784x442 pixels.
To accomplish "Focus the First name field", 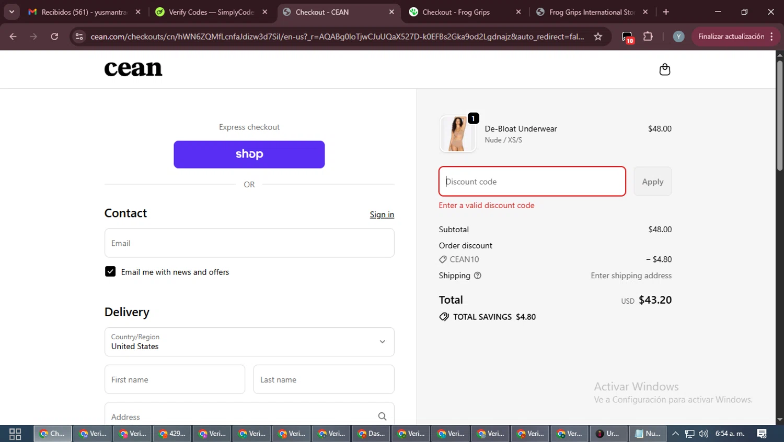I will coord(175,379).
